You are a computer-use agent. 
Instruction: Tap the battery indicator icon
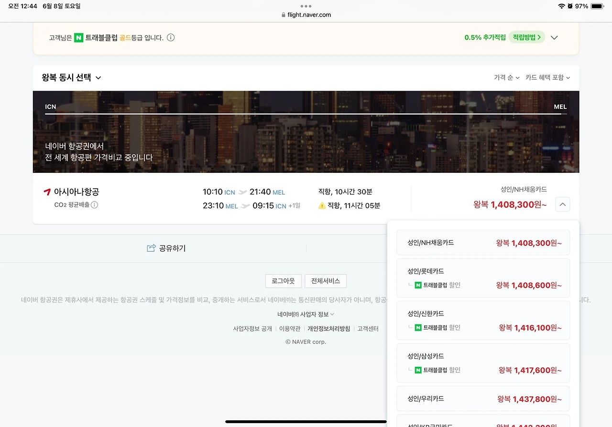pyautogui.click(x=597, y=6)
